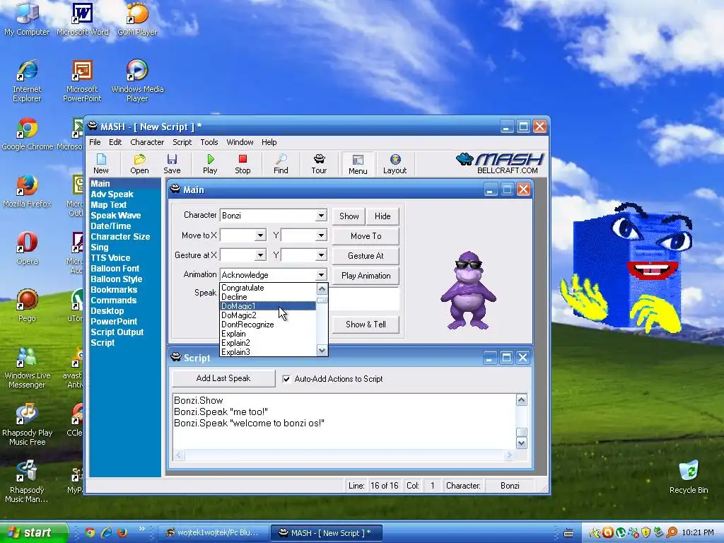Click the MASH bellcraft.com logo
This screenshot has height=543, width=724.
tap(500, 163)
